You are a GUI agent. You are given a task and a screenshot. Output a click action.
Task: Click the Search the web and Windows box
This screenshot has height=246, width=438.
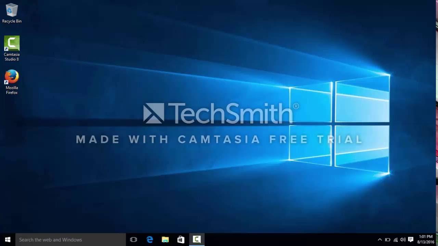coord(71,240)
